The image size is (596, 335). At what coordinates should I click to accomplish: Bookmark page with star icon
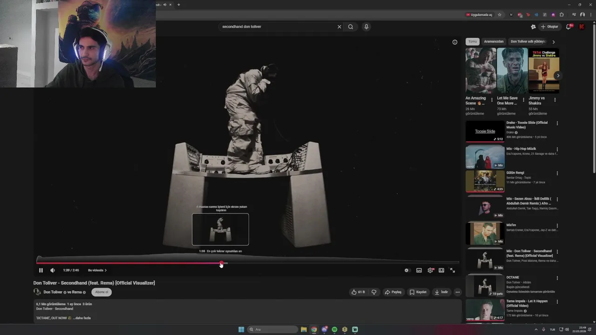500,14
